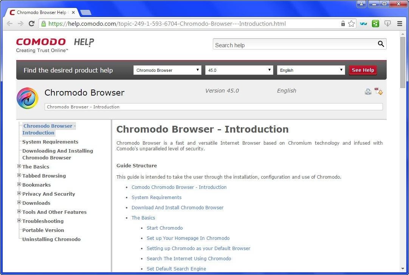Open the green square extension icon
Viewport: 409px width, 275px height.
(x=375, y=24)
